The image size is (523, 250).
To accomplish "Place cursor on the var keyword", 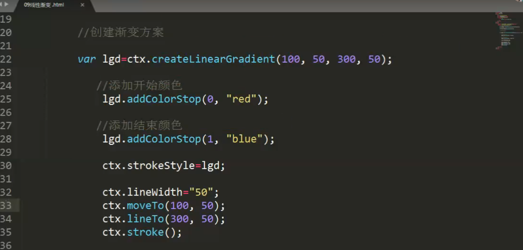I will [87, 59].
